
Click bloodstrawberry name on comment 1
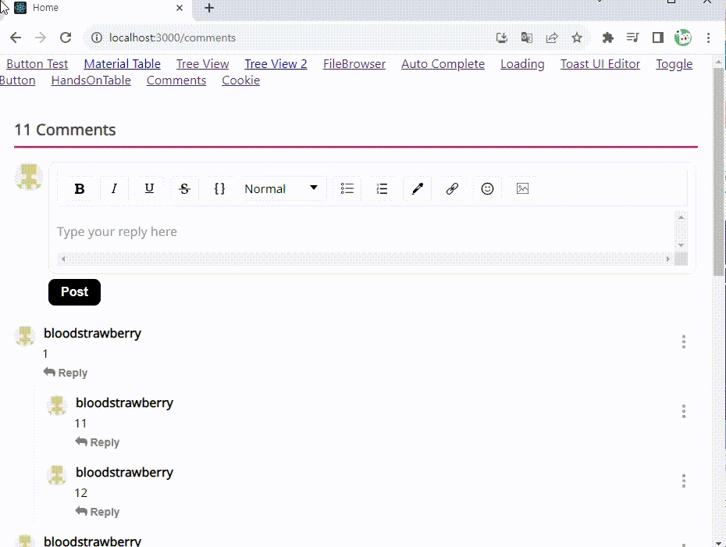pos(93,334)
